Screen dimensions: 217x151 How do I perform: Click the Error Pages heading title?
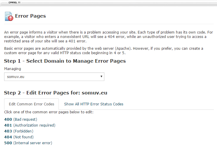point(31,16)
